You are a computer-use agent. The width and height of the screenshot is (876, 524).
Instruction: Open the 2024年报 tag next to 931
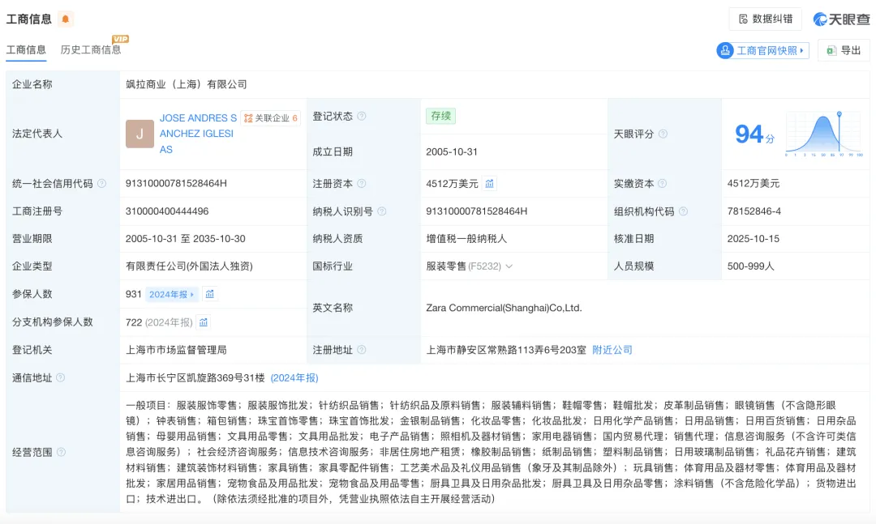[x=171, y=294]
